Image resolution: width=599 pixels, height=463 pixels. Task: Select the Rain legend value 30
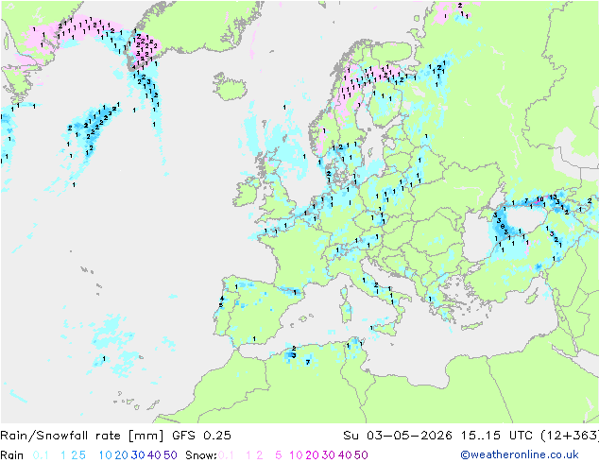pyautogui.click(x=138, y=455)
